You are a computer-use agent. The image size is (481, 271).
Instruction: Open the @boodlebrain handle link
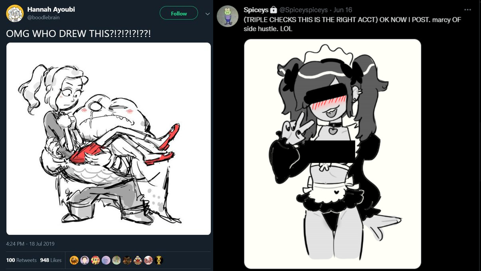44,18
